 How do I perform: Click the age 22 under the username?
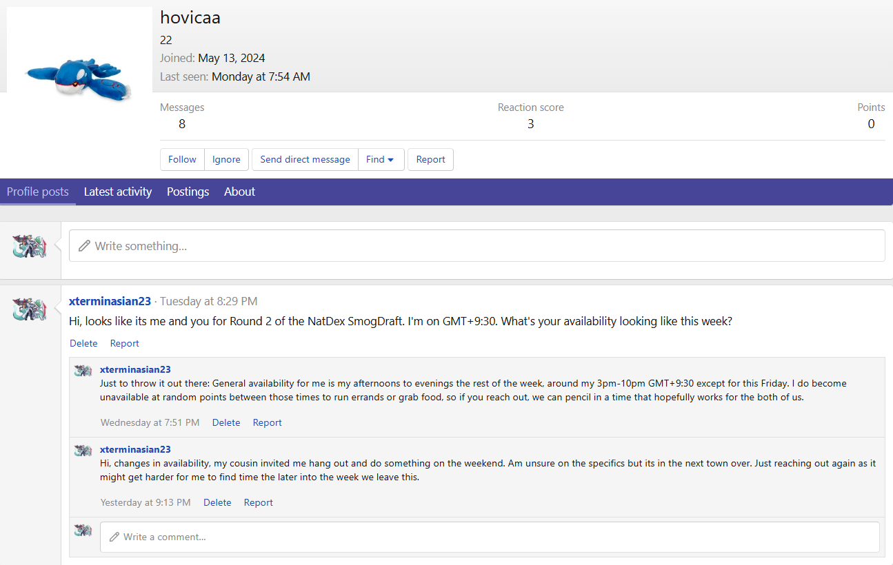pyautogui.click(x=166, y=40)
